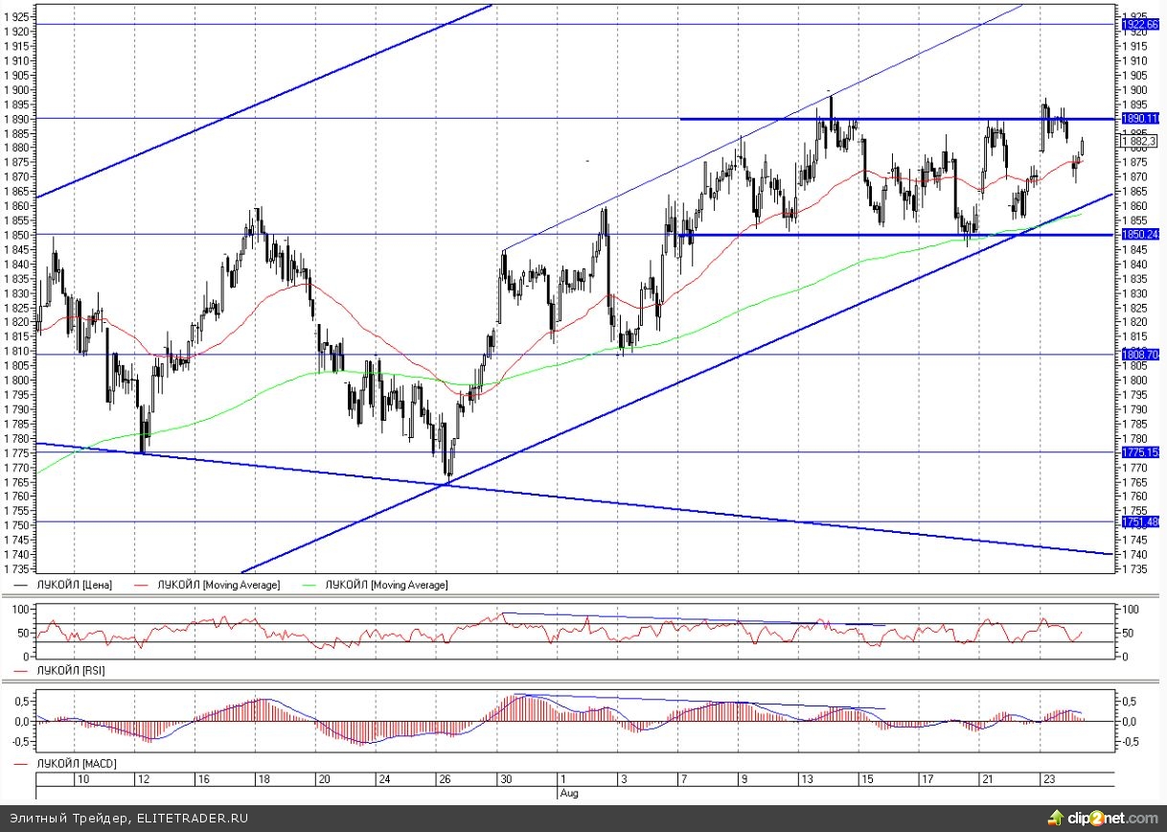
Task: Click the red ЛУКОЙЛ Moving Average legend entry
Action: click(x=208, y=585)
